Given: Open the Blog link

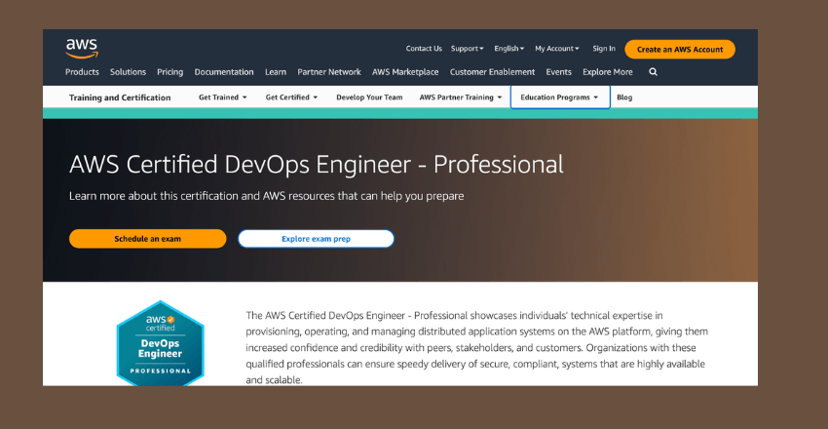Looking at the screenshot, I should [x=624, y=97].
